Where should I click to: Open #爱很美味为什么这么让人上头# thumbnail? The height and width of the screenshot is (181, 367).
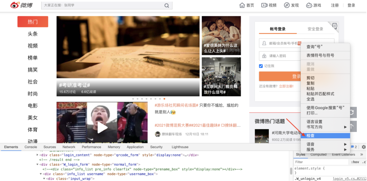coord(221,36)
